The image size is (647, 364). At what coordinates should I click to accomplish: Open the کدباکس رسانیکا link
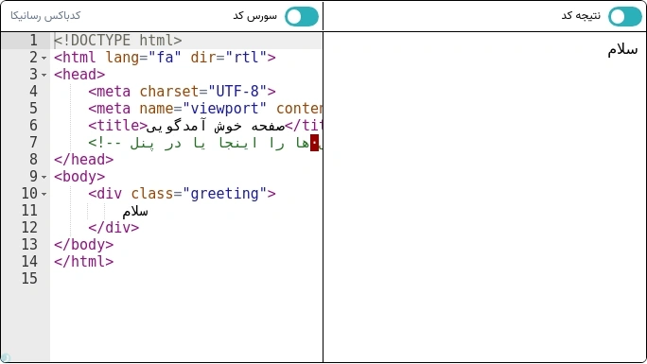tap(45, 16)
